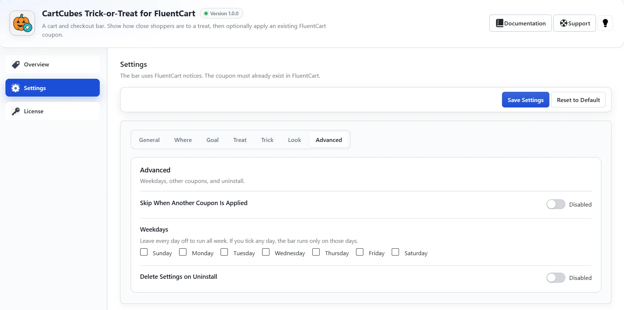
Task: Click the book icon on Documentation button
Action: 499,23
